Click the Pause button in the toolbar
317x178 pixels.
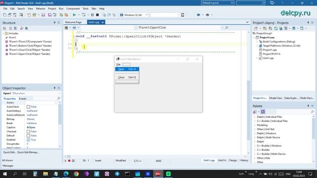pos(92,15)
